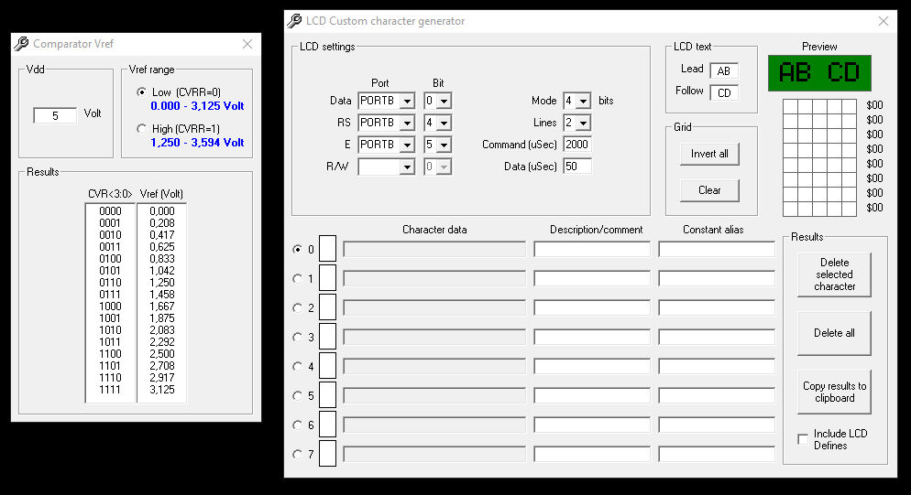
Task: Click the Description/comment field for character 3
Action: coord(592,337)
